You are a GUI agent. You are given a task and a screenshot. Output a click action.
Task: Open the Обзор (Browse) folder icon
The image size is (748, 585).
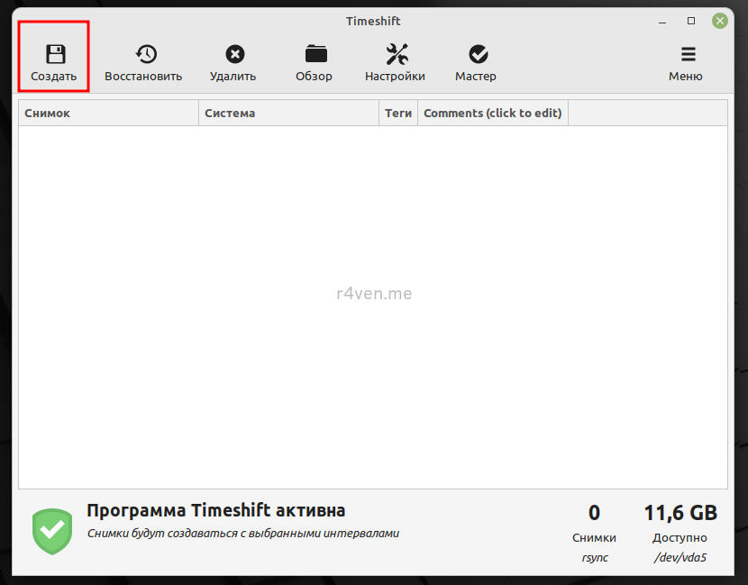click(315, 55)
